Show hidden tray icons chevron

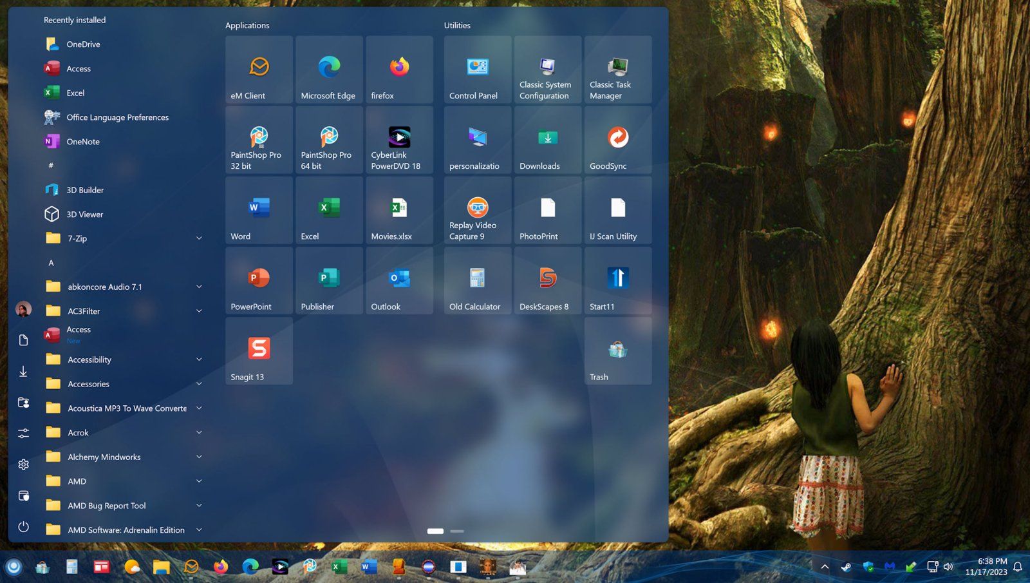[825, 567]
